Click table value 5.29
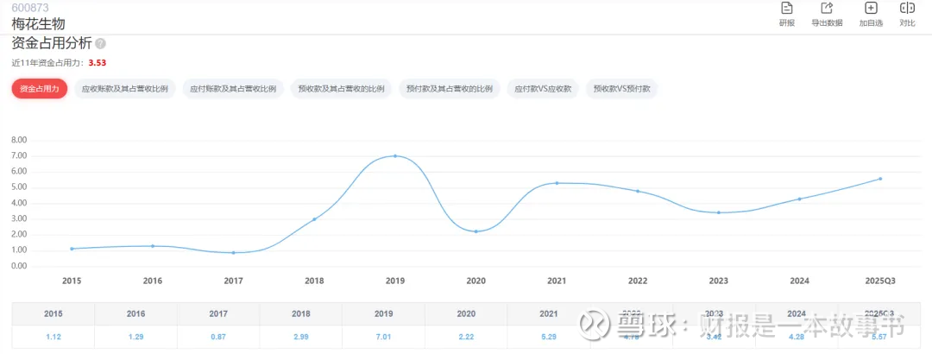Image resolution: width=932 pixels, height=354 pixels. (x=549, y=337)
